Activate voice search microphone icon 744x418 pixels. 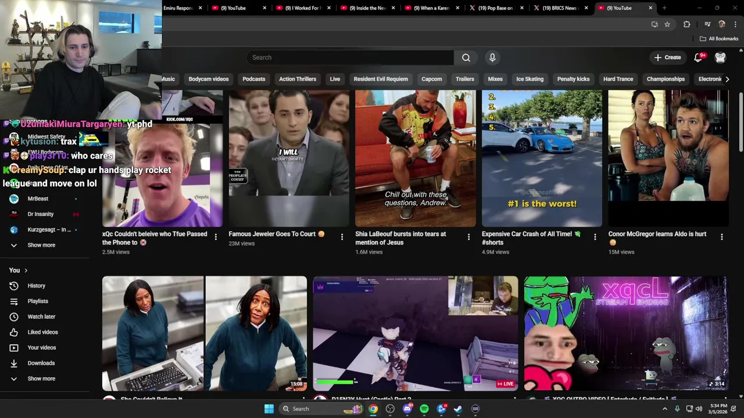pyautogui.click(x=492, y=57)
